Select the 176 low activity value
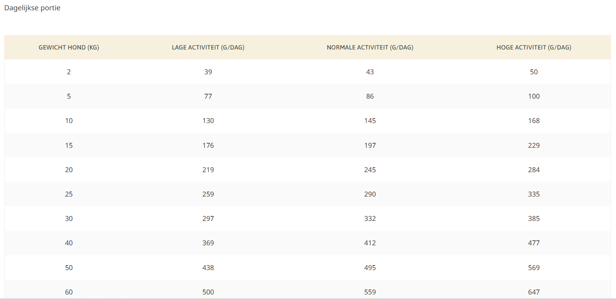 pos(208,146)
